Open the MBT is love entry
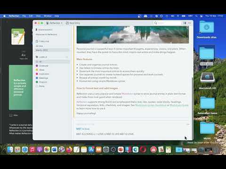The width and height of the screenshot is (226, 169). 83,129
